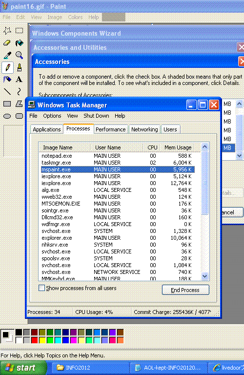The height and width of the screenshot is (375, 244).
Task: Select the Rectangle shape tool in Paint
Action: [x=7, y=104]
